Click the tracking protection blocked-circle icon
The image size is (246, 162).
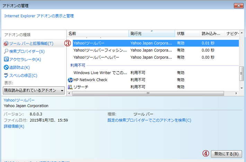coord(6,67)
